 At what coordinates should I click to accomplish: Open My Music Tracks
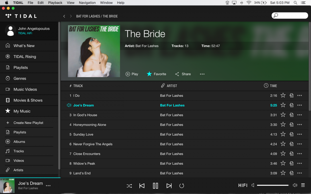point(29,151)
